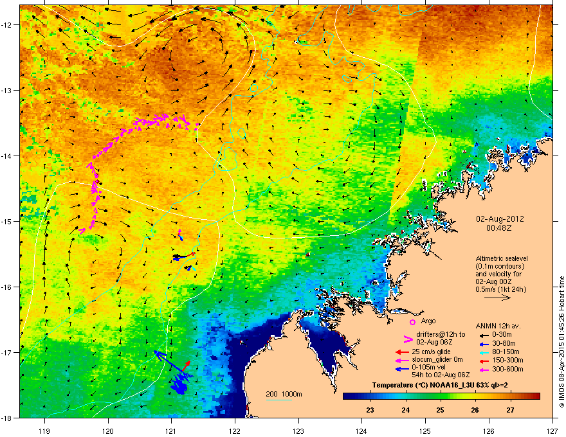566x437 pixels.
Task: Click the 0.5m/s velocity scale arrow
Action: [497, 298]
